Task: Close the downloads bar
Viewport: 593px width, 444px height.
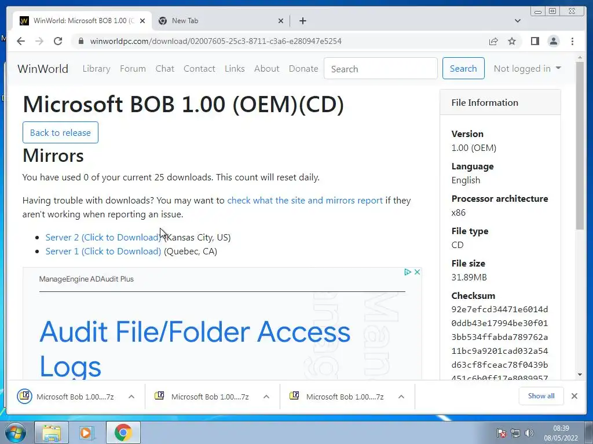Action: 574,396
